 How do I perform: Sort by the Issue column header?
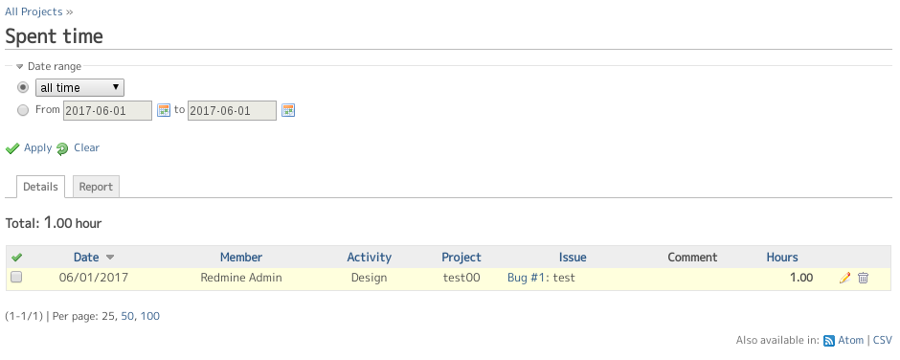click(573, 258)
